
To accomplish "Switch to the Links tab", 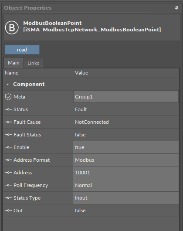I will point(34,63).
